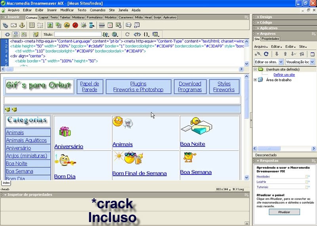Toggle Show Code and Design Views

pos(16,34)
